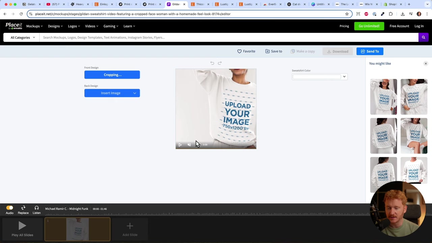Switch to the Thicco browser tab

click(200, 4)
